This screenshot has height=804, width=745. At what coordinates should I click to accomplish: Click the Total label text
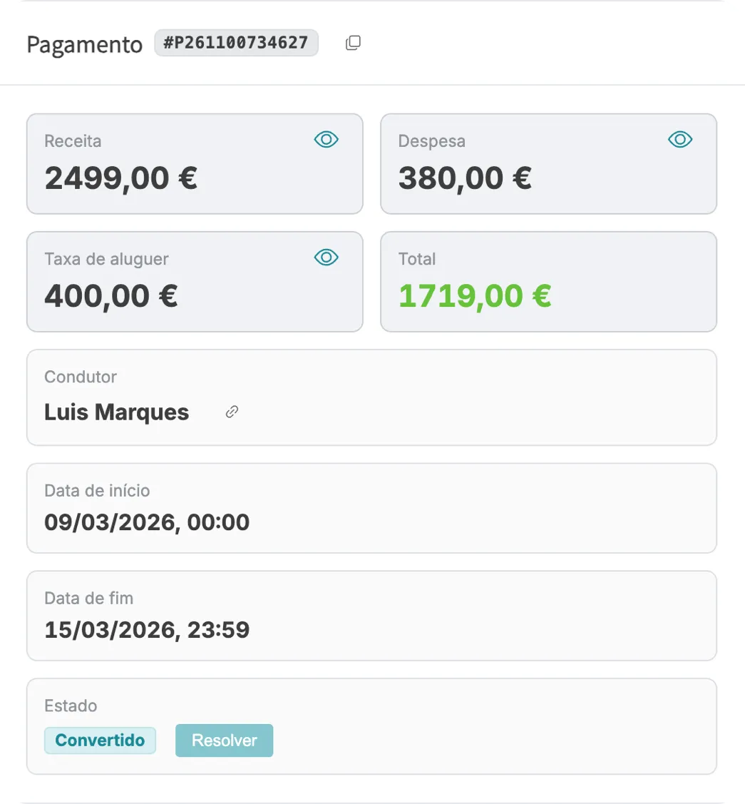(x=416, y=259)
